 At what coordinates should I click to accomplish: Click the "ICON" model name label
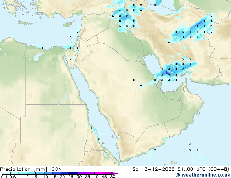pyautogui.click(x=56, y=169)
